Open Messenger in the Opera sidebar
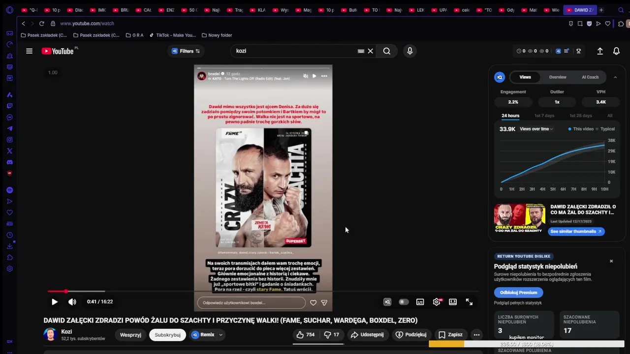This screenshot has height=354, width=630. [x=9, y=118]
